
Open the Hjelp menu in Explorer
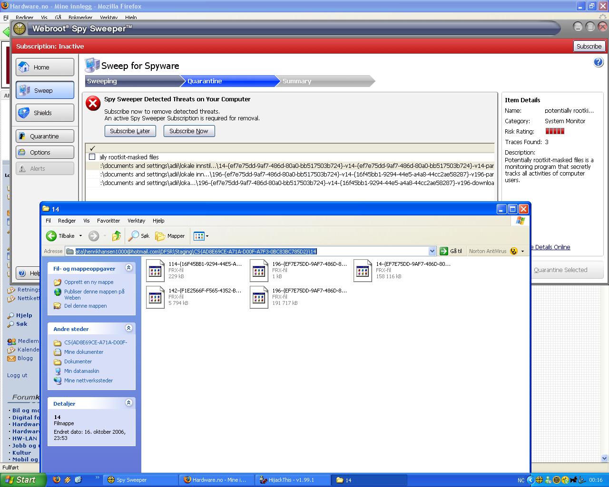(158, 221)
